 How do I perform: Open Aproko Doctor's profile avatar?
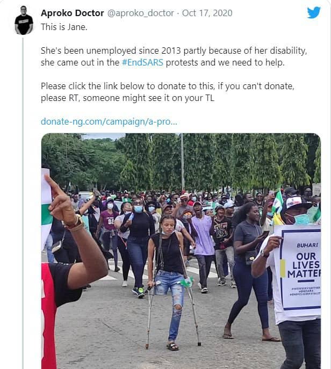coord(24,20)
